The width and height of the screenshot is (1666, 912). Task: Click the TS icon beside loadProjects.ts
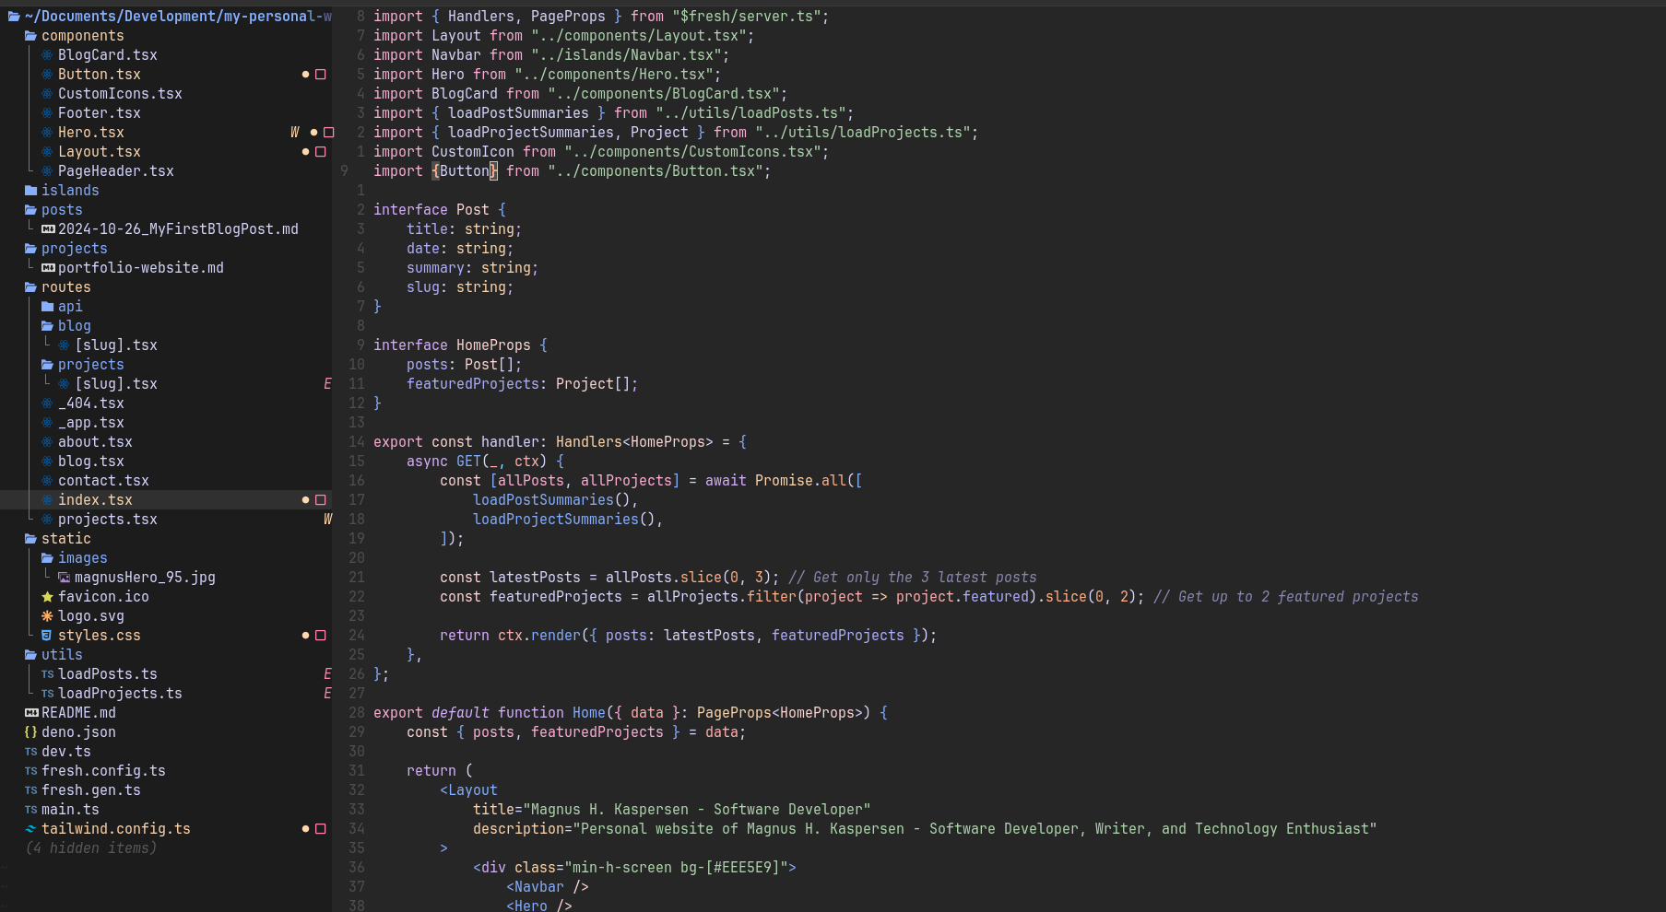point(48,694)
